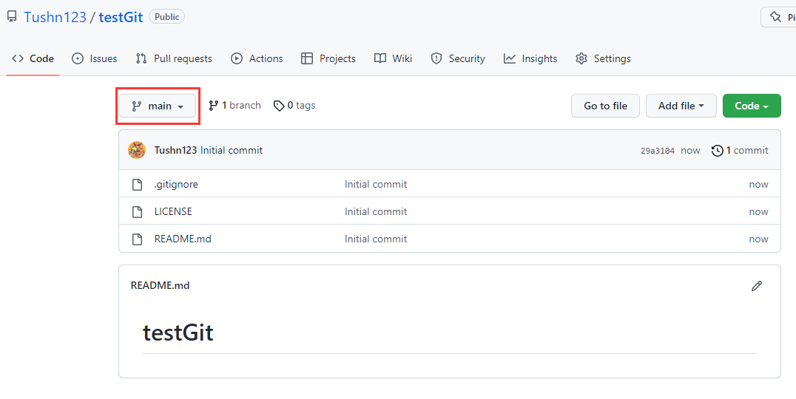Click the branch icon beside 1 branch

(213, 106)
